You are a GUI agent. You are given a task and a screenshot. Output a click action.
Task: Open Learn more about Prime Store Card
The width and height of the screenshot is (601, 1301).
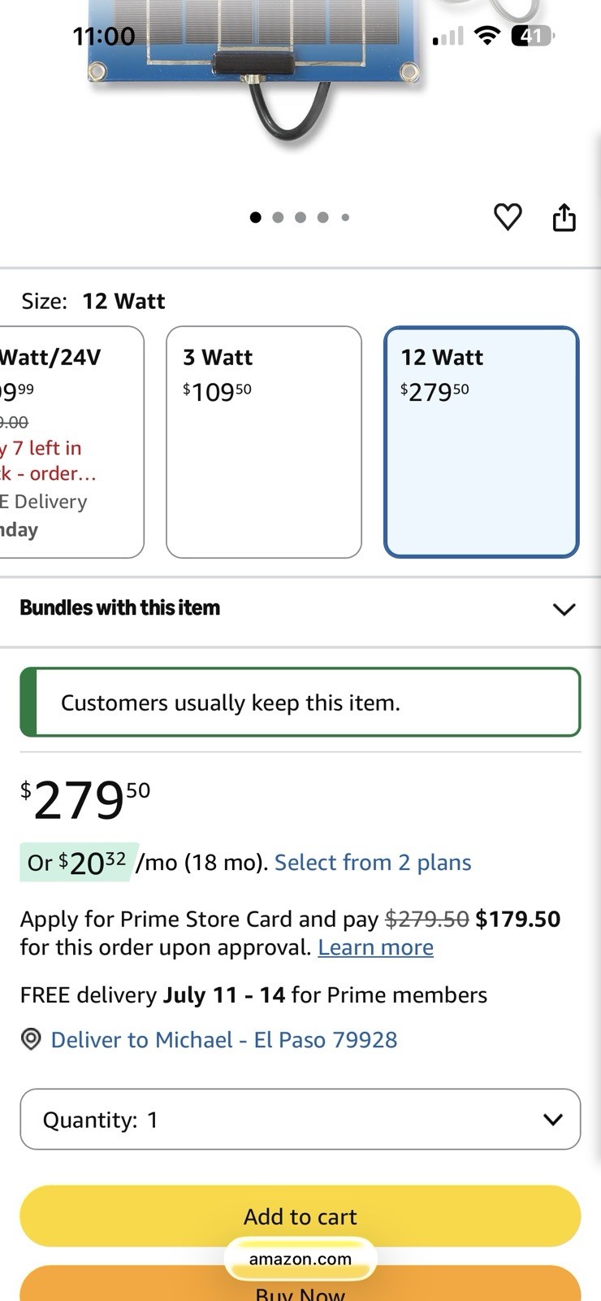pyautogui.click(x=376, y=948)
